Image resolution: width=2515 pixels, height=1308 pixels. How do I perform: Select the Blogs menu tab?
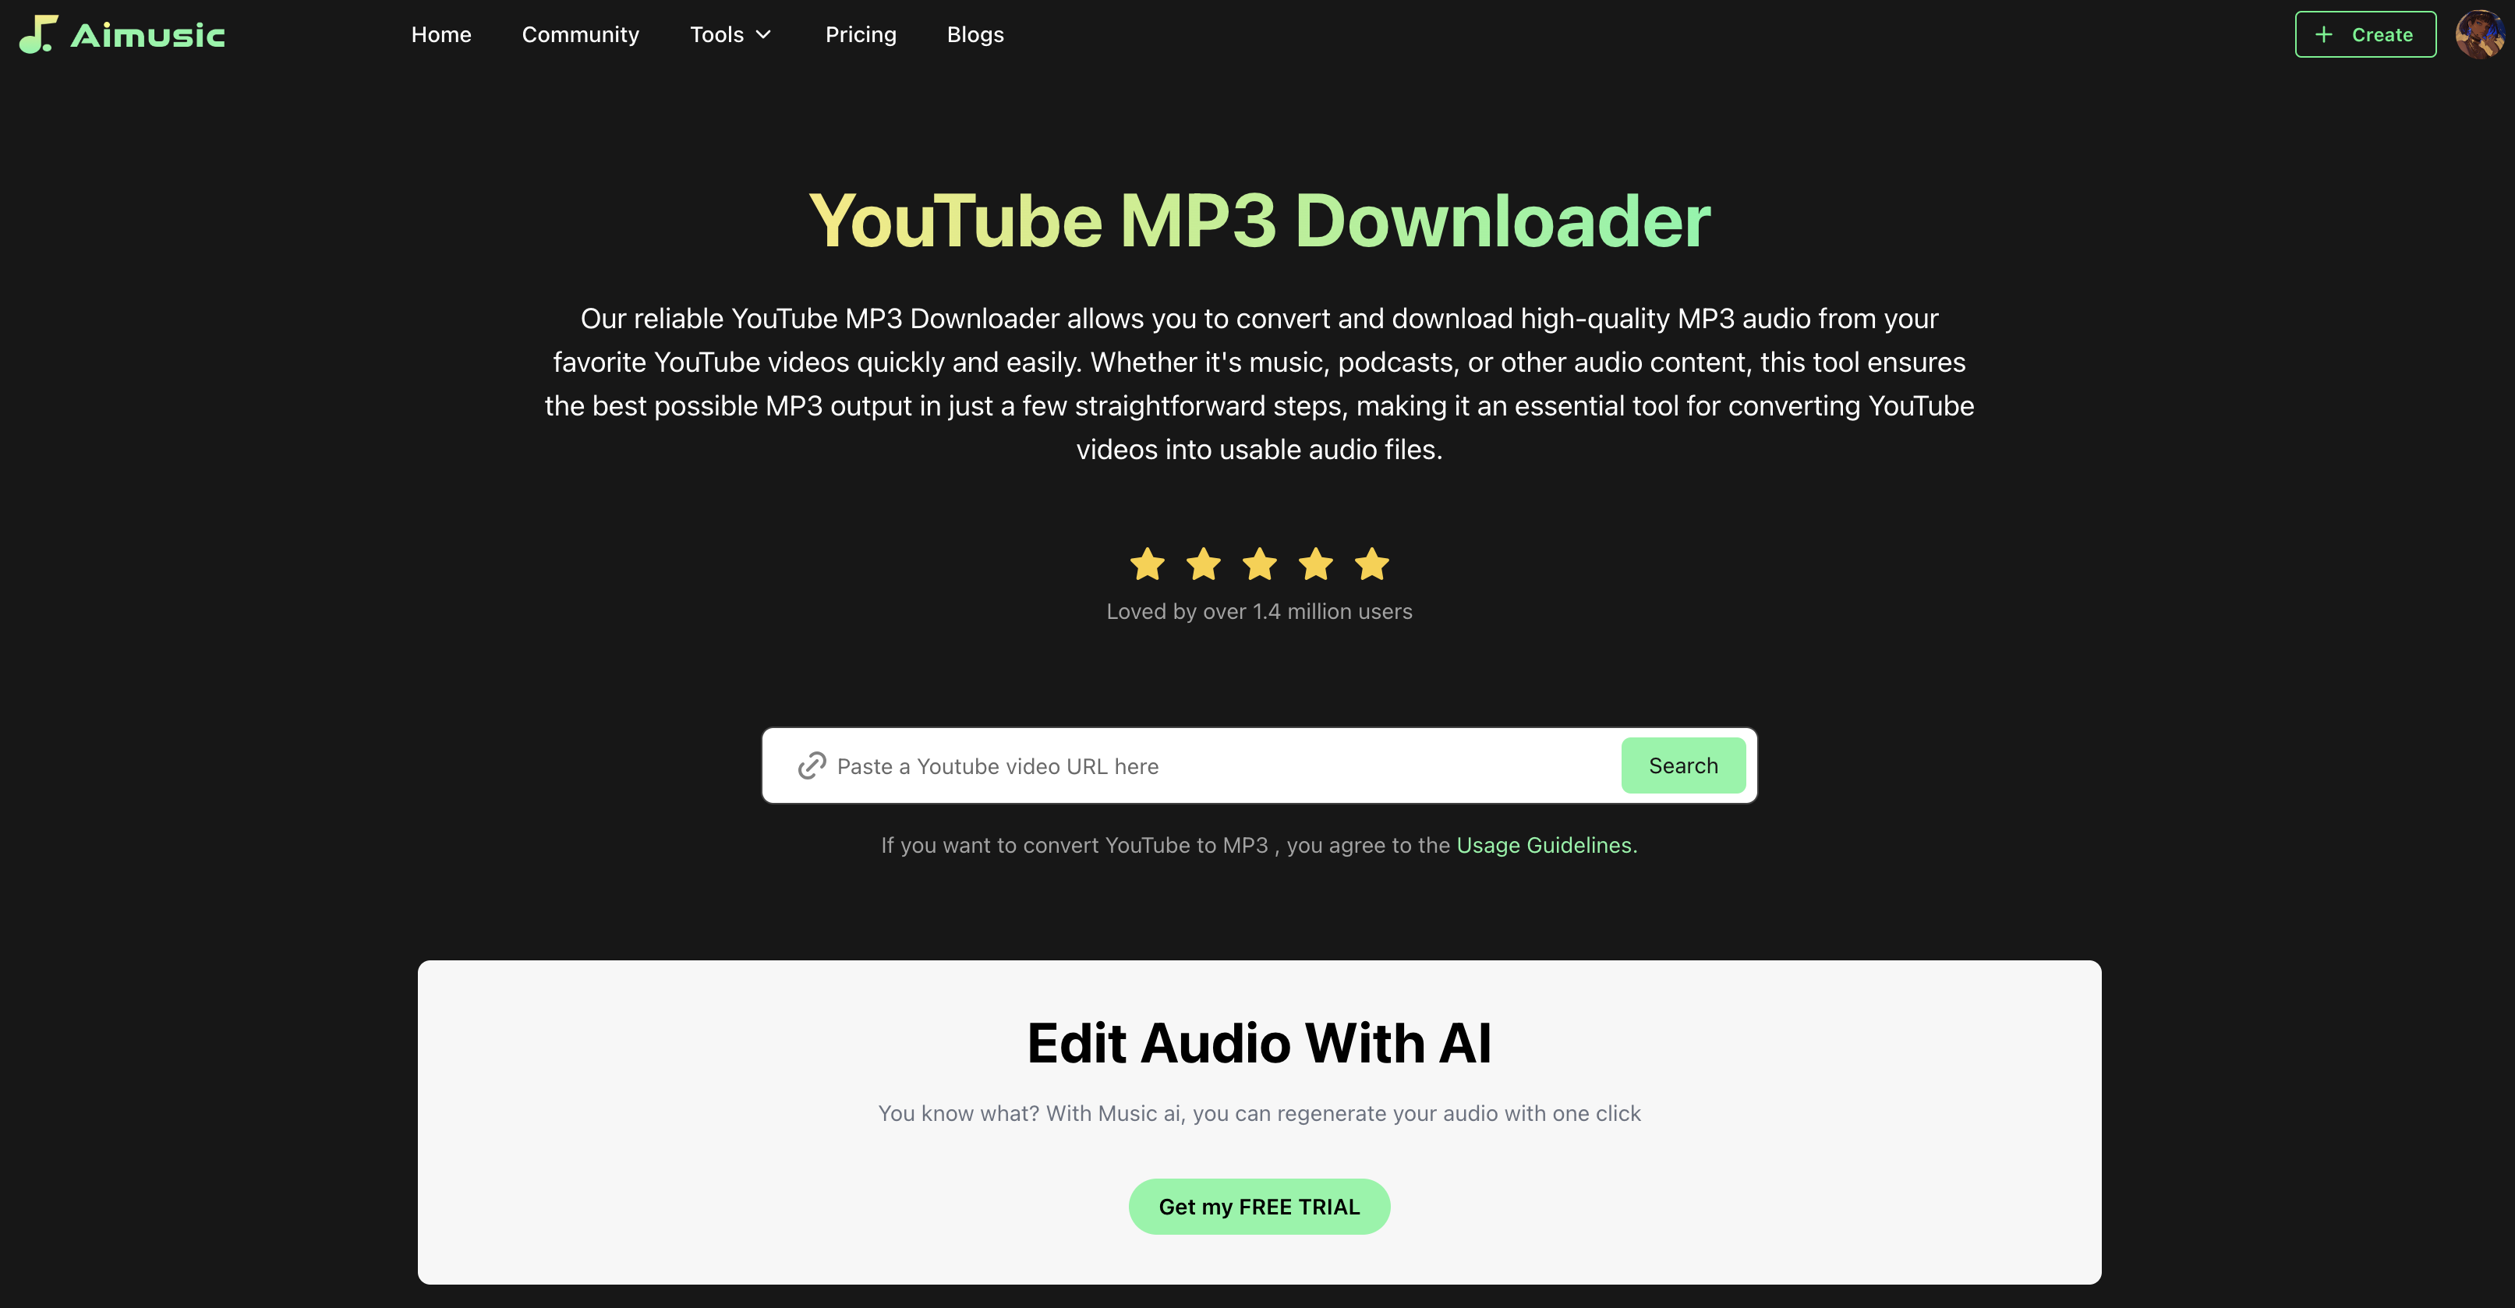[975, 34]
